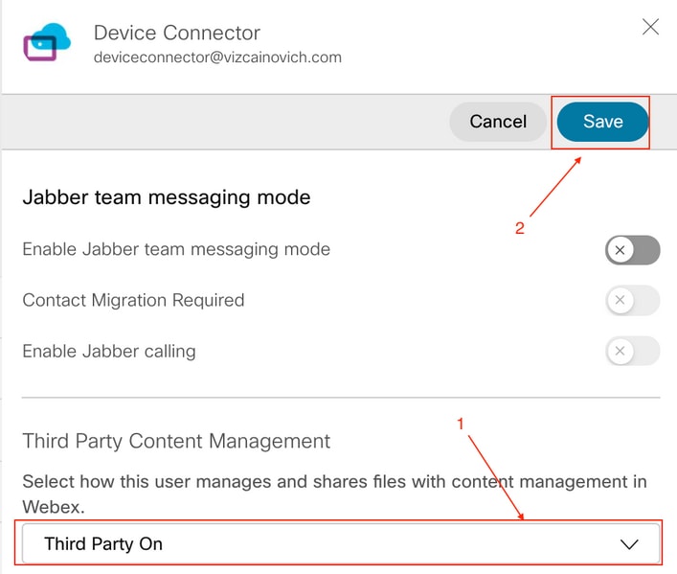
Task: Click the Enable Jabber team messaging mode label
Action: pyautogui.click(x=176, y=249)
